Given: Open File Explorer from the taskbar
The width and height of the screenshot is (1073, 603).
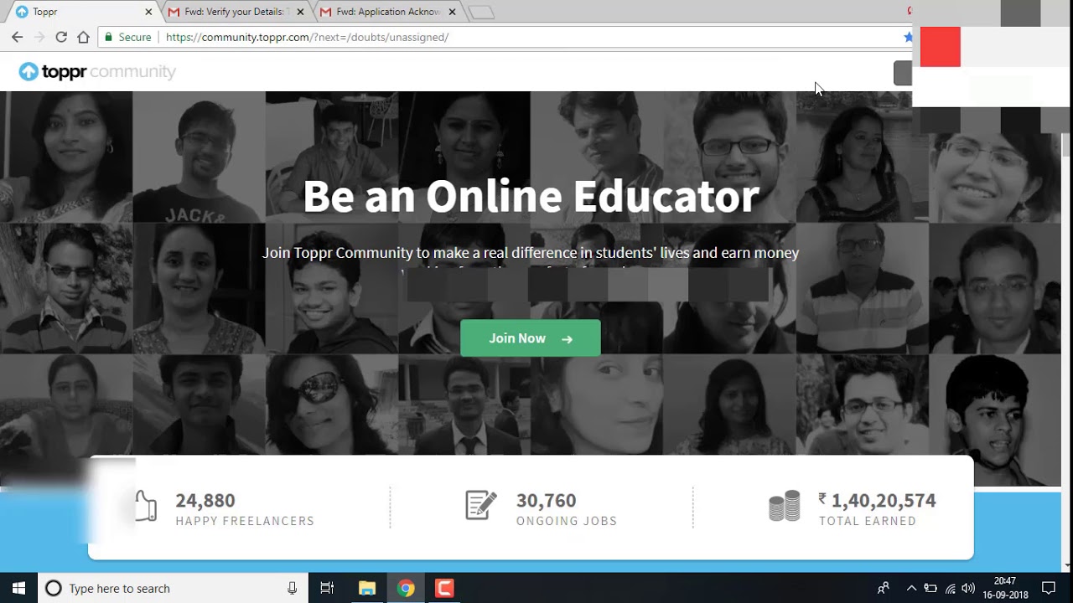Looking at the screenshot, I should coord(367,588).
